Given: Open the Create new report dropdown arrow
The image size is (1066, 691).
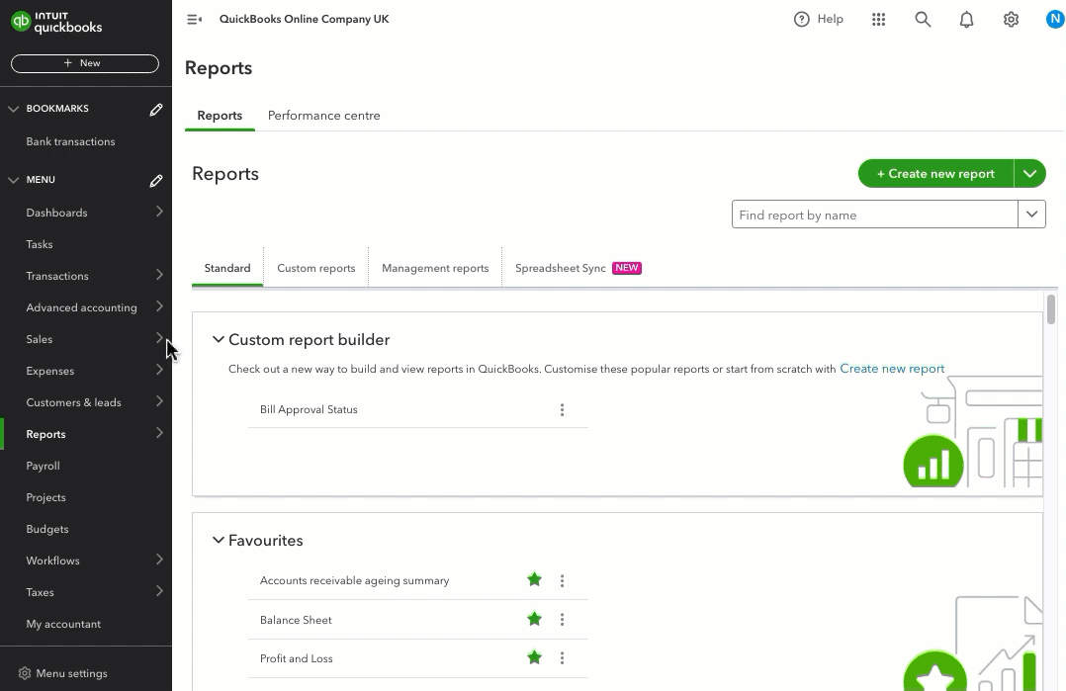Looking at the screenshot, I should (x=1029, y=173).
